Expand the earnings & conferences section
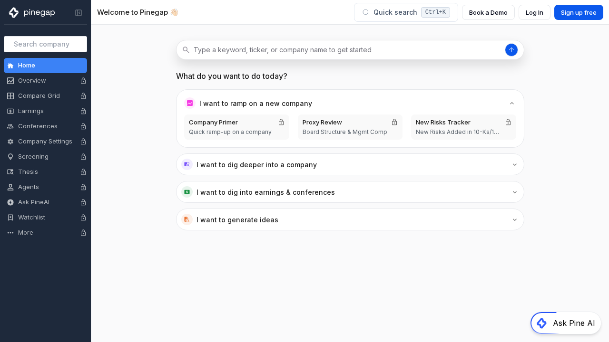Viewport: 609px width, 342px height. (x=514, y=192)
